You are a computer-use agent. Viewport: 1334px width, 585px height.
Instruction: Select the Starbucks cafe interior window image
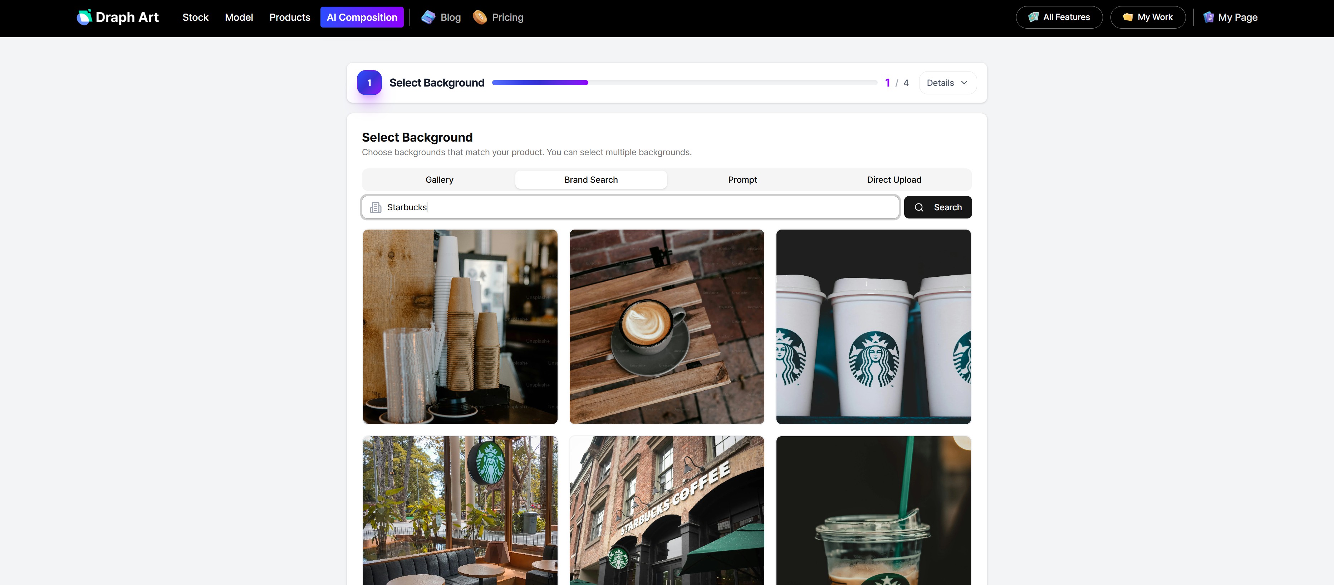(460, 511)
